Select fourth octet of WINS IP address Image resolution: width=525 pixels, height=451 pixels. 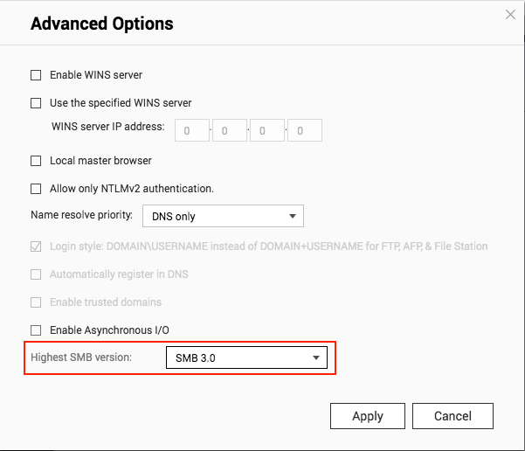(305, 130)
